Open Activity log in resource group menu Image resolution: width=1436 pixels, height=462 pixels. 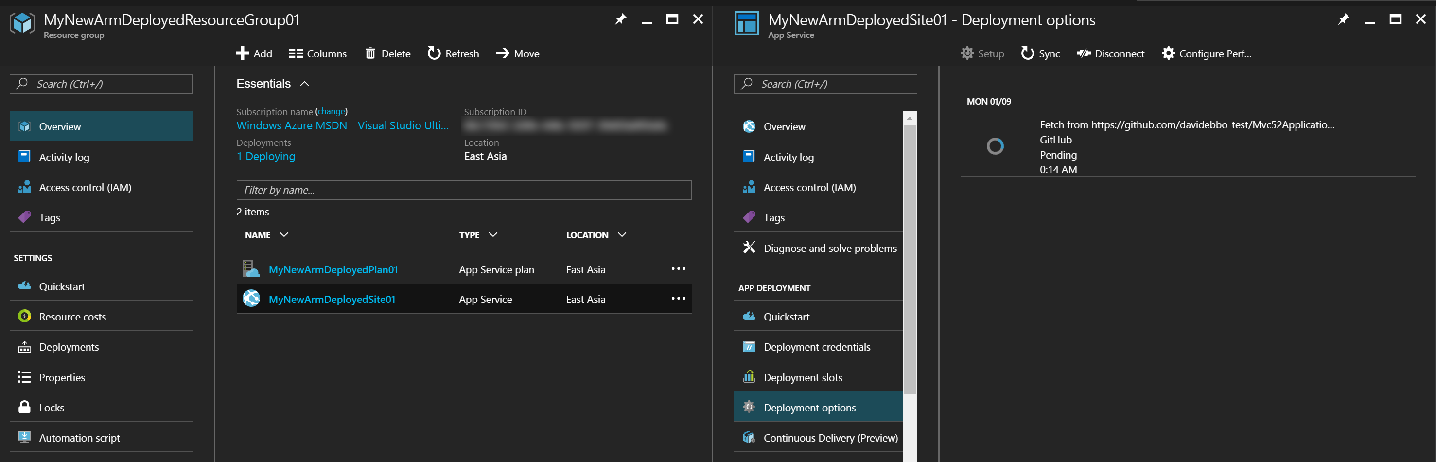tap(101, 157)
